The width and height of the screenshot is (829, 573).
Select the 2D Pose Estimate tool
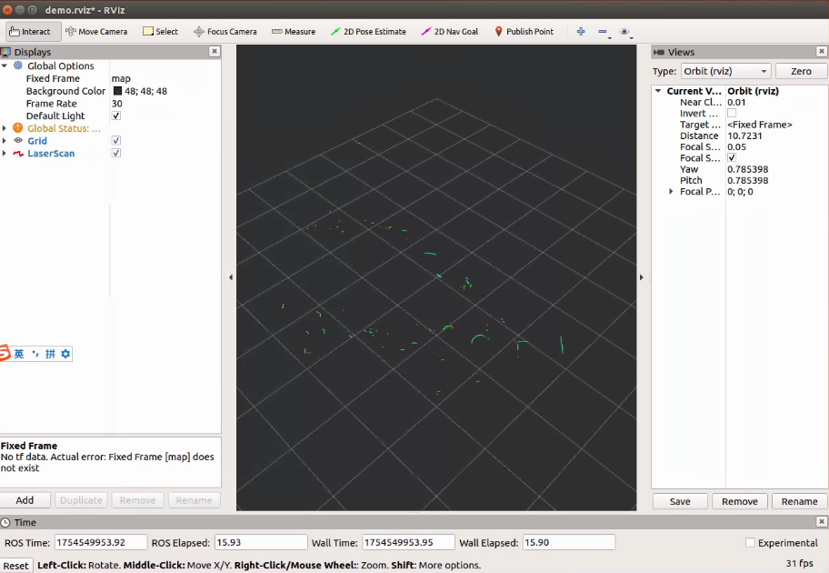tap(368, 32)
